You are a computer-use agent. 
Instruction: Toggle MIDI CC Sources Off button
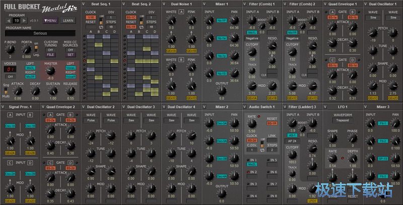coord(71,50)
